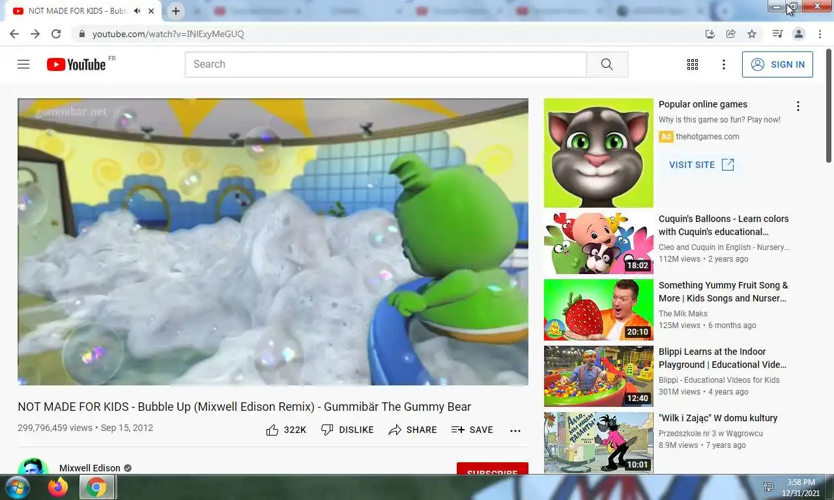Go to the YouTube home logo
The width and height of the screenshot is (834, 500).
[76, 64]
